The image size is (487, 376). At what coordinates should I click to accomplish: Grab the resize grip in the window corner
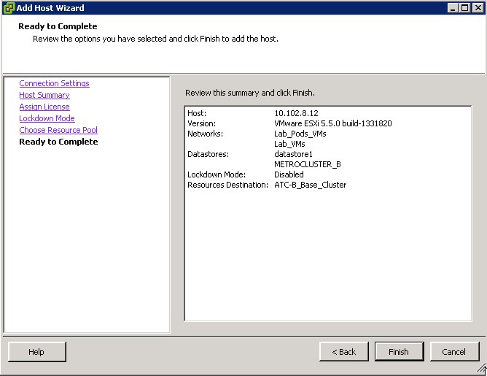pos(481,370)
